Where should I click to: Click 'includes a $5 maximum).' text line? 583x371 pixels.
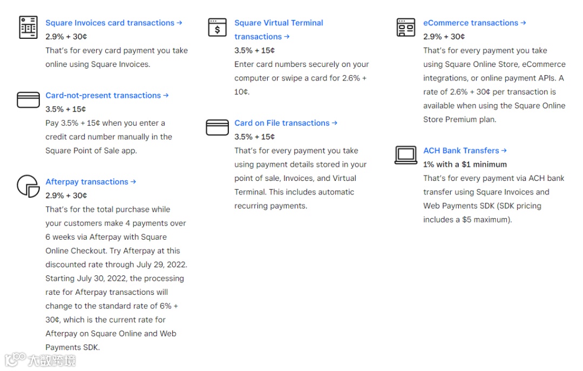click(x=467, y=220)
